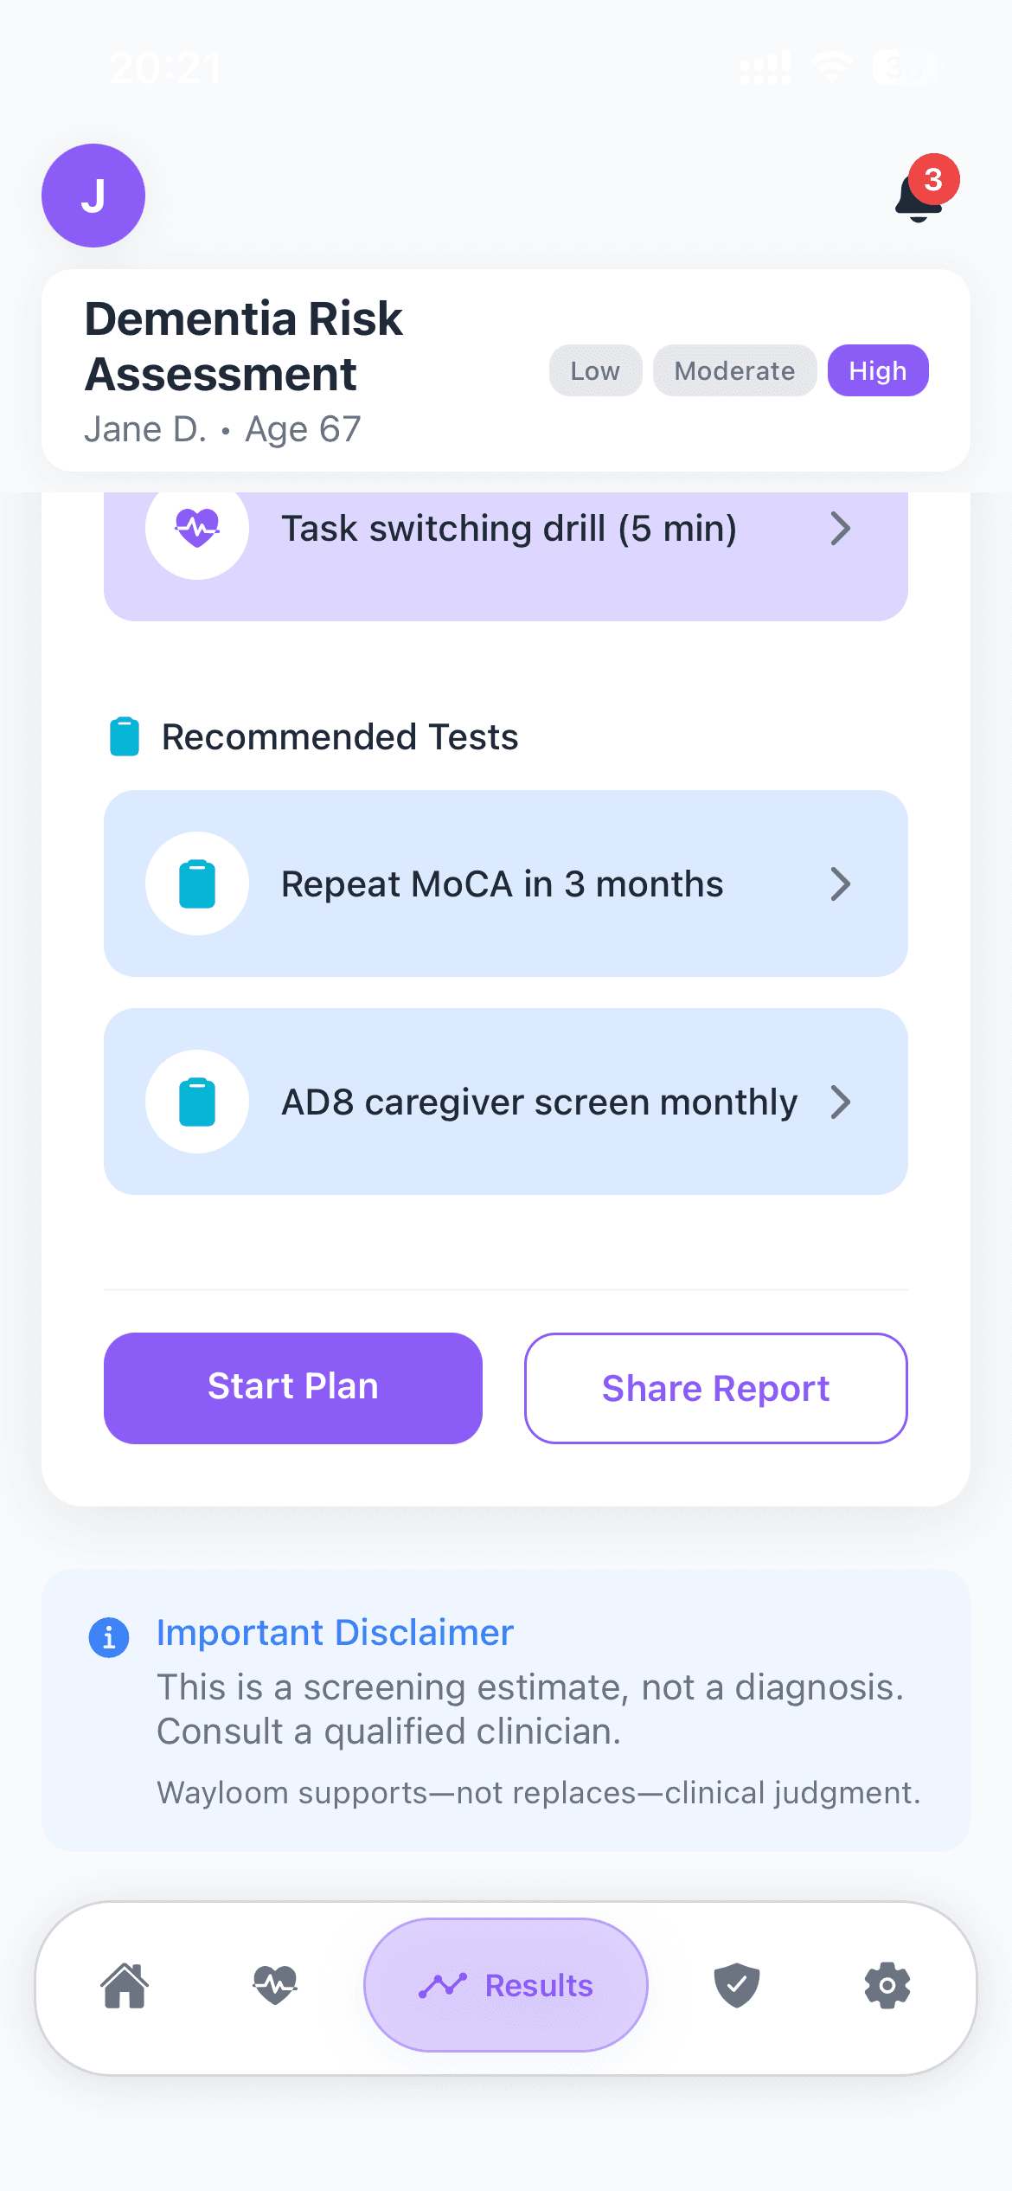Image resolution: width=1012 pixels, height=2191 pixels.
Task: Open the heart-pulse health section in navigation
Action: click(273, 1986)
